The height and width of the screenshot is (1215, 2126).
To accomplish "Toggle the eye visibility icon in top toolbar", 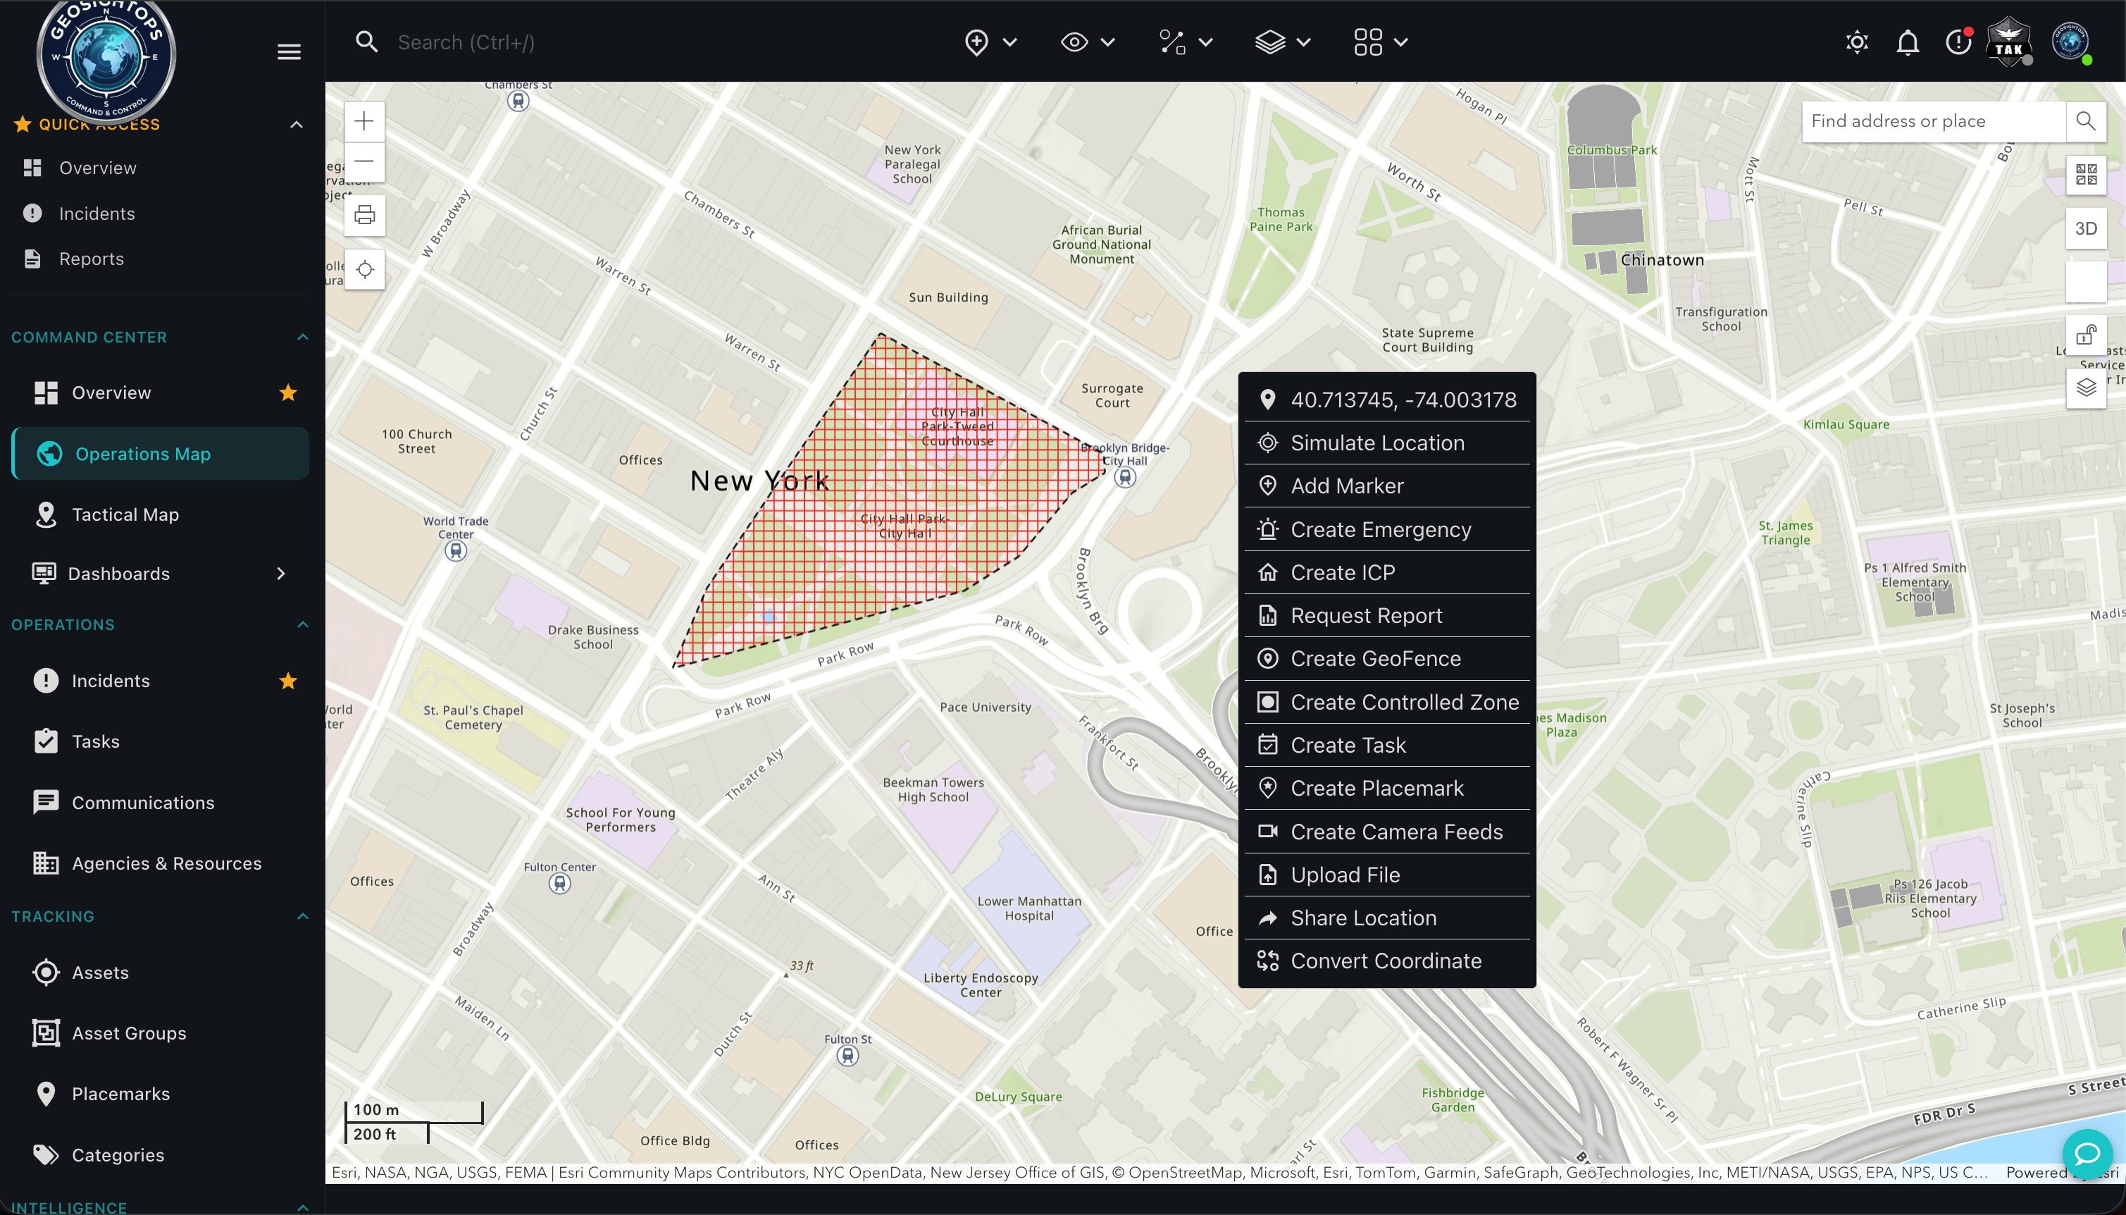I will (x=1074, y=42).
